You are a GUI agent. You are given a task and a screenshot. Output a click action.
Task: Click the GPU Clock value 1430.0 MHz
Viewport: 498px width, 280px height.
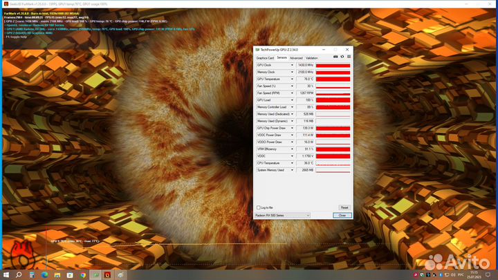305,65
